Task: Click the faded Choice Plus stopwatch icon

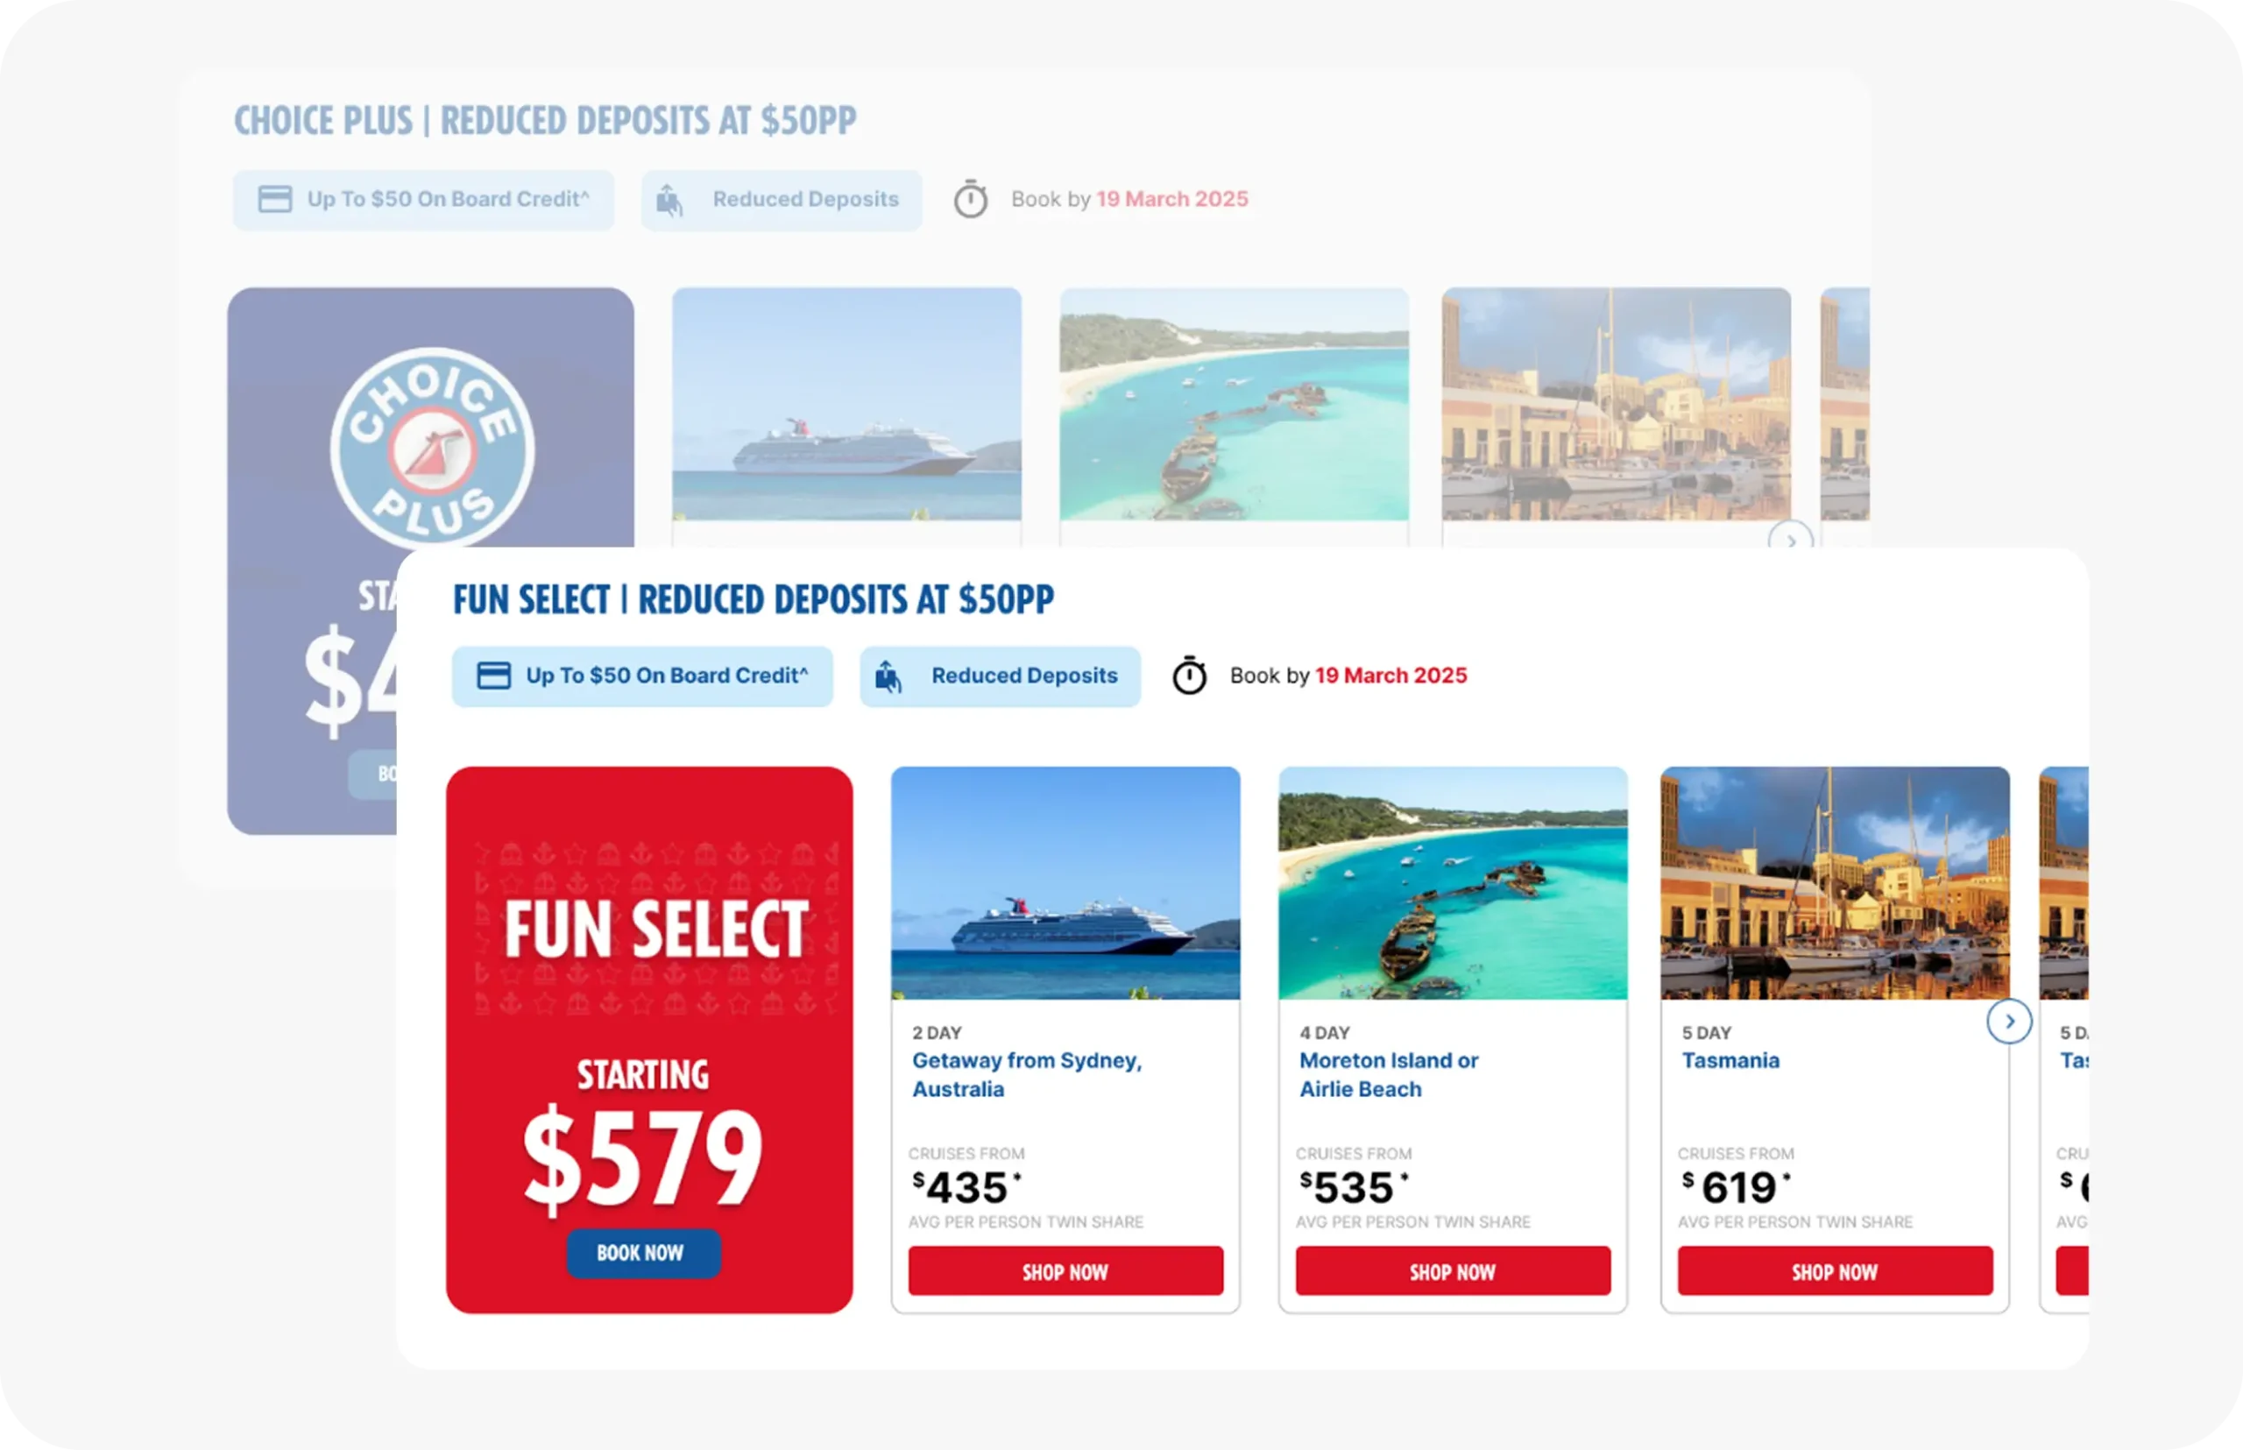Action: click(x=971, y=198)
